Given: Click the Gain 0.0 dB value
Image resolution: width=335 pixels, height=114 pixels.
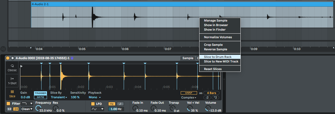Looking at the screenshot, I should [25, 97].
